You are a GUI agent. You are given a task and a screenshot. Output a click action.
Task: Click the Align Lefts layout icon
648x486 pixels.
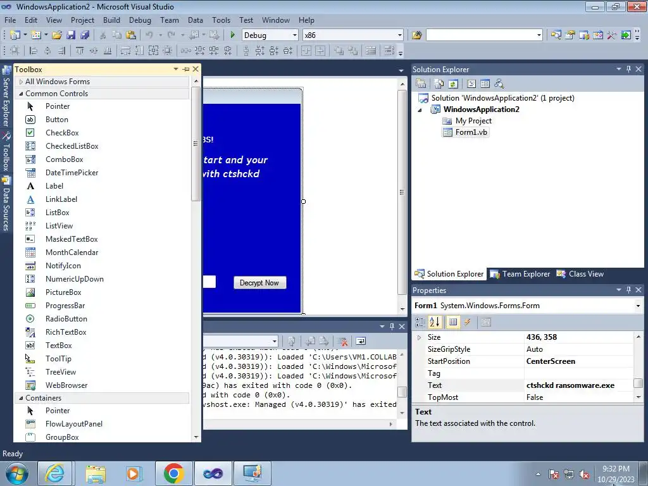34,51
